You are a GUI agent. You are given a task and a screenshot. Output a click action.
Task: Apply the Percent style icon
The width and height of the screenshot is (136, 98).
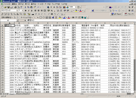point(52,11)
